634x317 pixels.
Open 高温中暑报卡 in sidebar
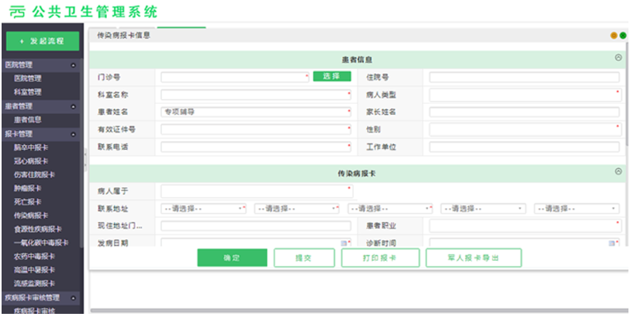coord(34,269)
